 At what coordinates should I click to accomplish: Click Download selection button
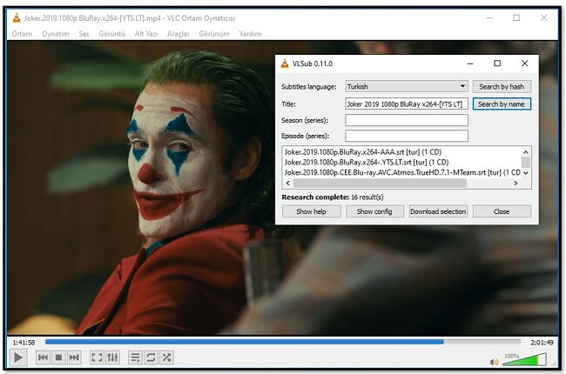click(438, 211)
